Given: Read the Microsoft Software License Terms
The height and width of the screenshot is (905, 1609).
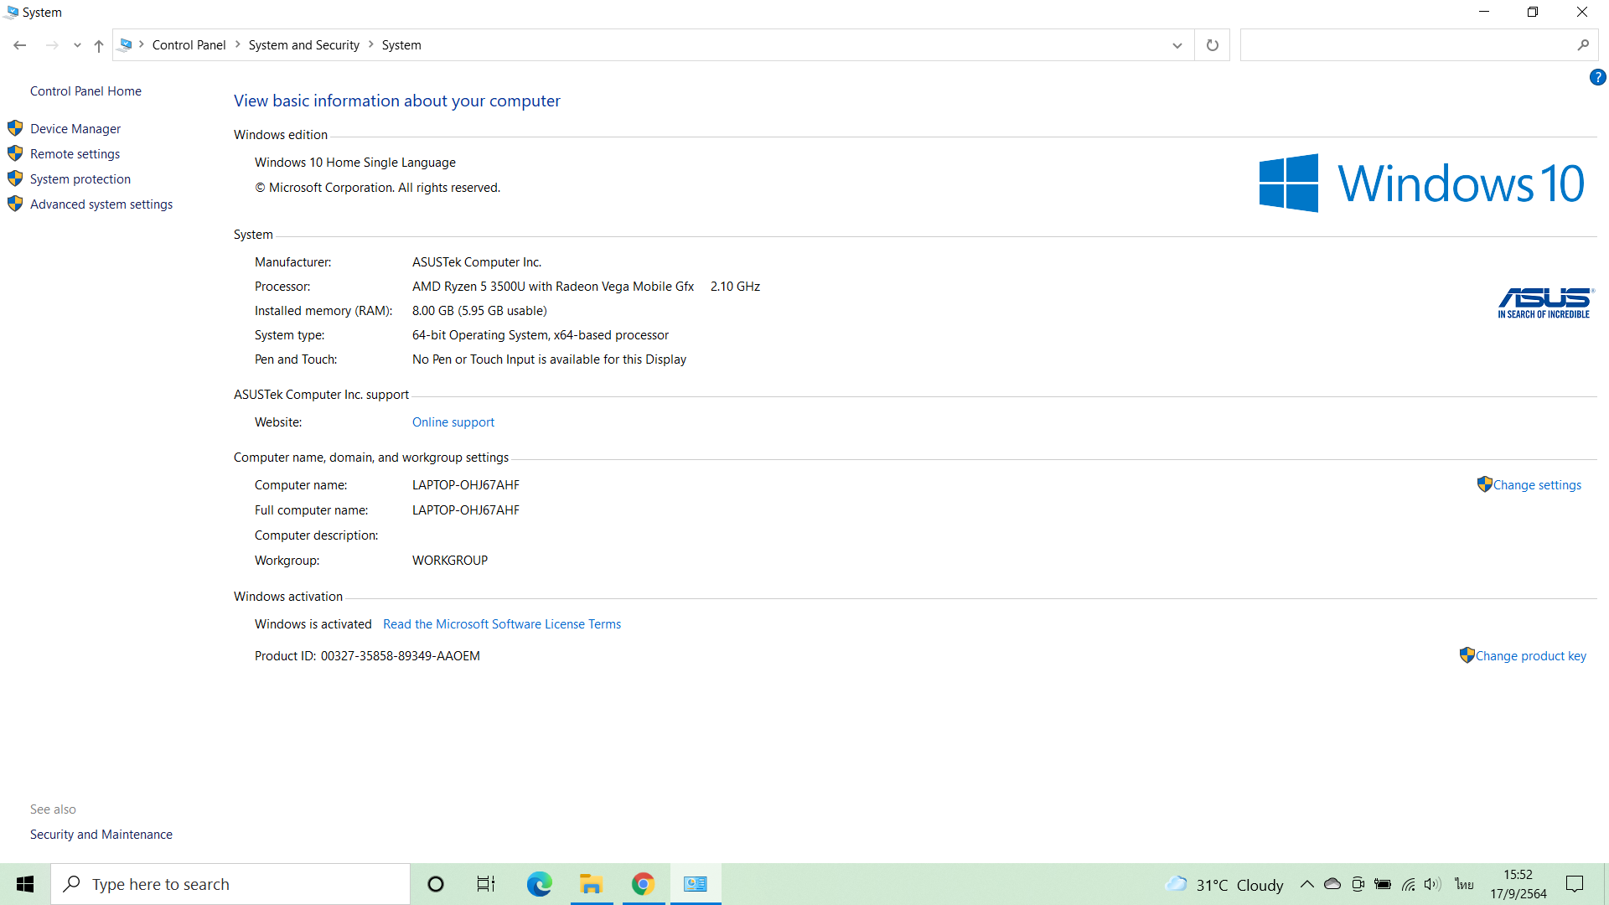Looking at the screenshot, I should click(502, 624).
